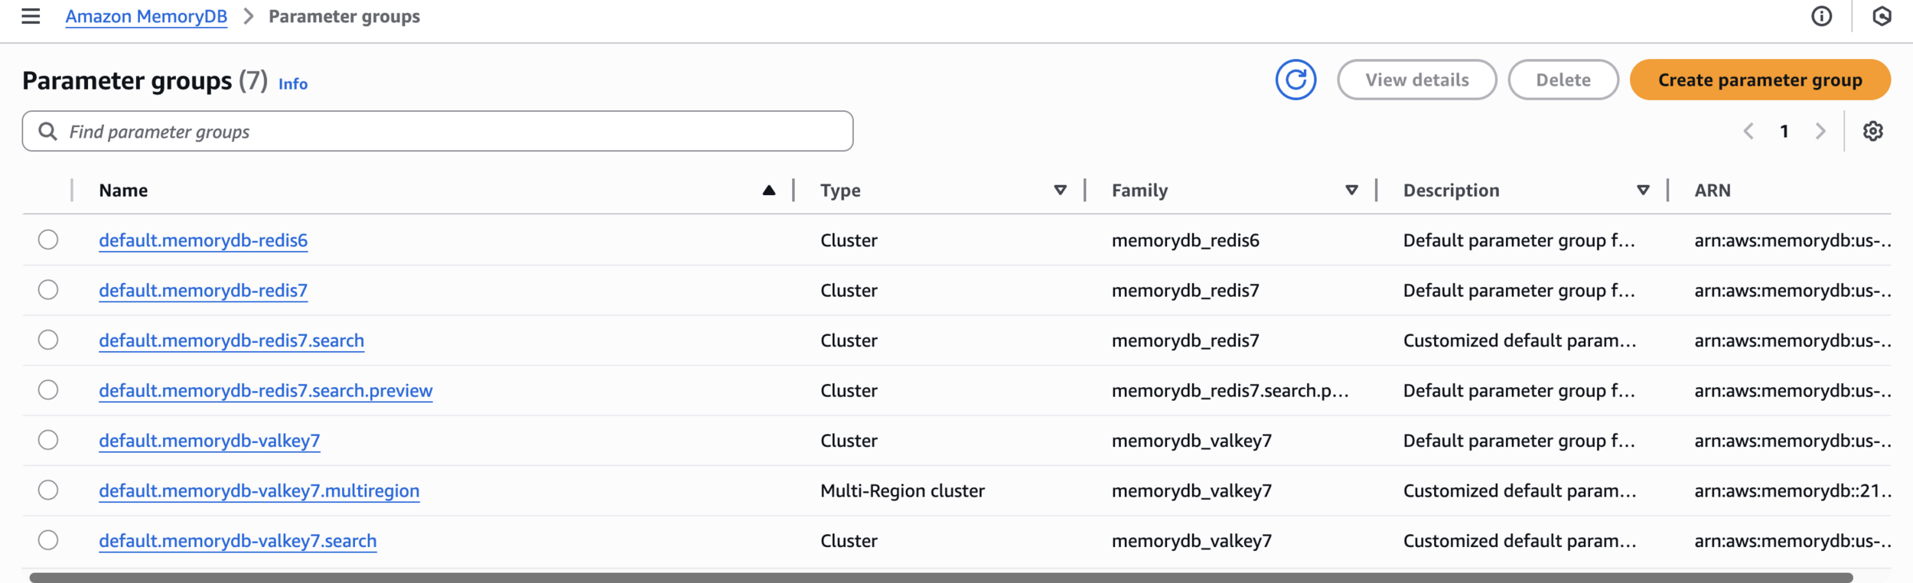Image resolution: width=1913 pixels, height=583 pixels.
Task: Click Parameter groups breadcrumb
Action: click(x=344, y=17)
